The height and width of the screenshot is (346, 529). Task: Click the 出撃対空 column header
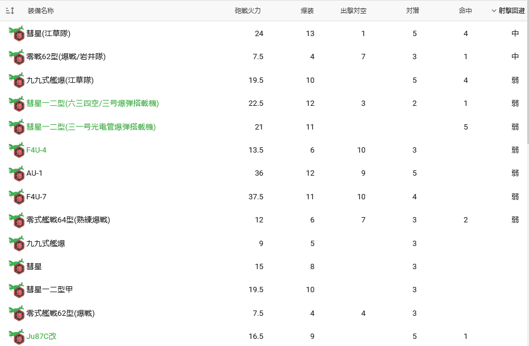click(x=353, y=11)
